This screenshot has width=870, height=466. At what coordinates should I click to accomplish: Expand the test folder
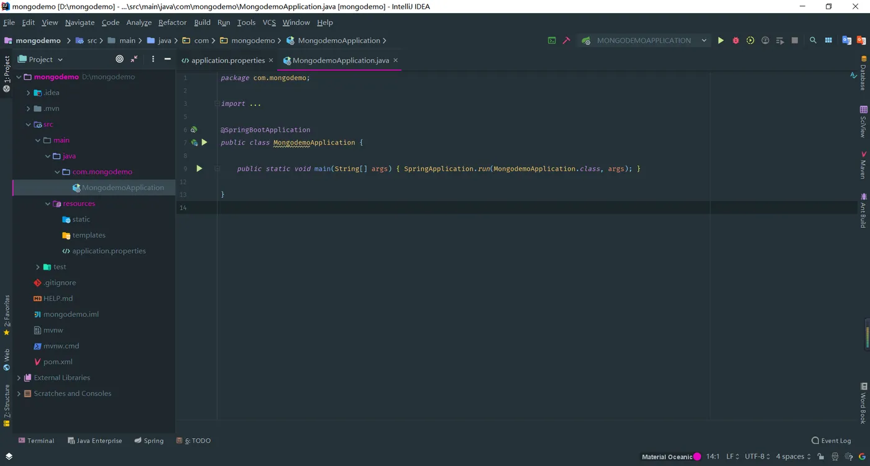pos(38,267)
